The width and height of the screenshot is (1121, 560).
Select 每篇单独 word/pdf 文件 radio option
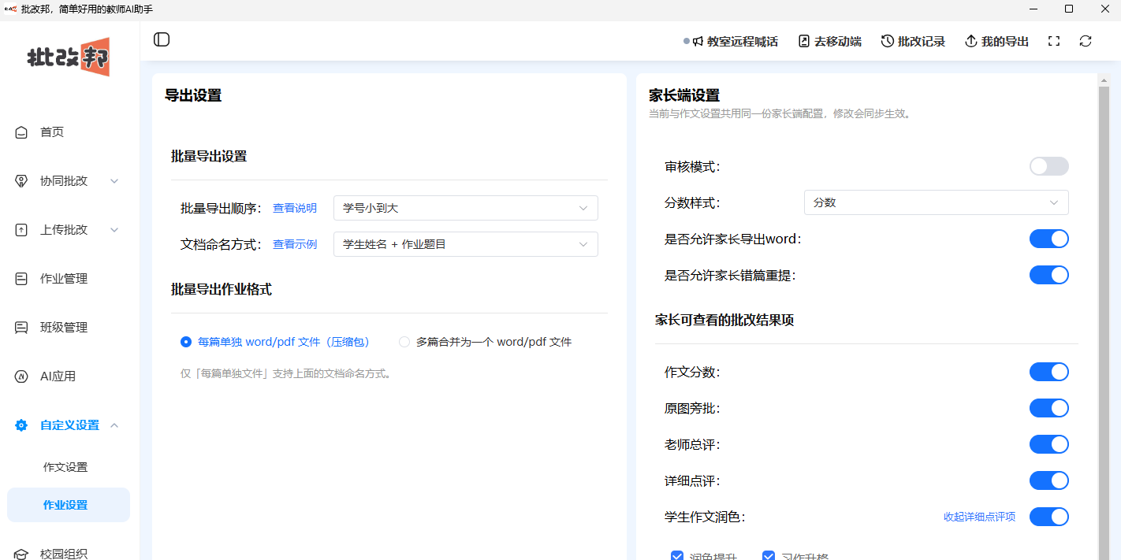(x=186, y=342)
